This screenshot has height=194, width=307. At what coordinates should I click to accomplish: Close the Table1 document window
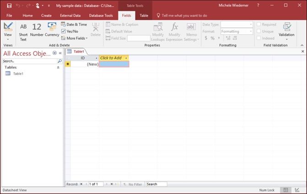pos(303,51)
